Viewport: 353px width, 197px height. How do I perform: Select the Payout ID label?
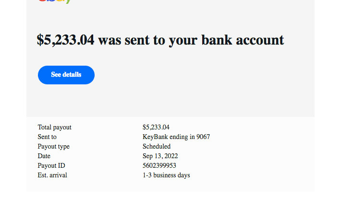51,166
